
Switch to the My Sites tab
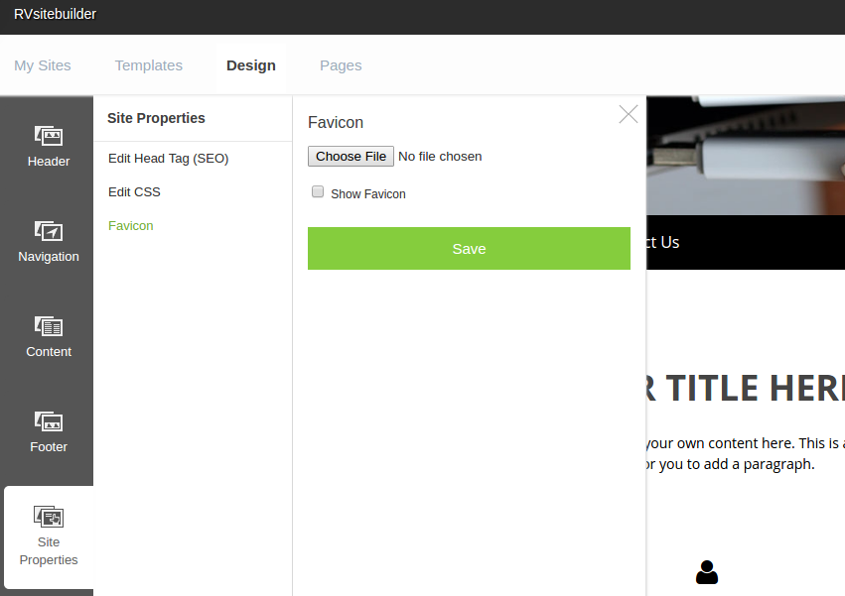43,65
